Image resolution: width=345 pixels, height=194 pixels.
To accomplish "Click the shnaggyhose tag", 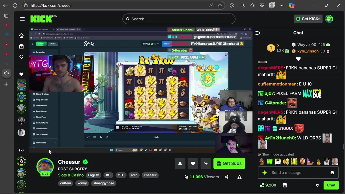I will click(x=104, y=183).
